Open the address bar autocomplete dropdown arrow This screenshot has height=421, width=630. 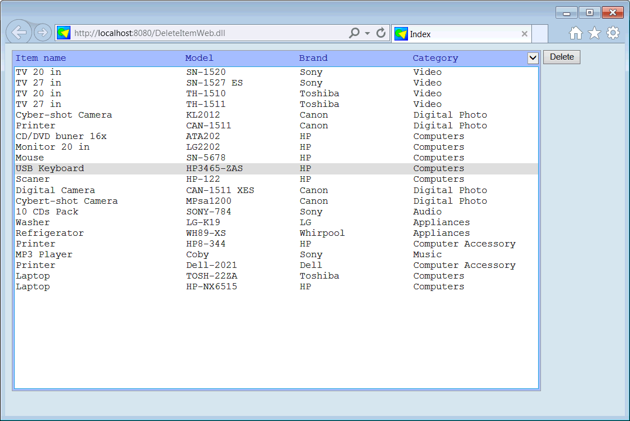367,33
